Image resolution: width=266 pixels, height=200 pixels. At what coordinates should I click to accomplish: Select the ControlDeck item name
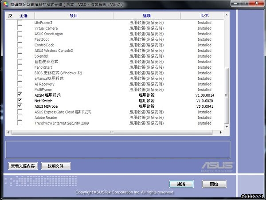pos(44,45)
